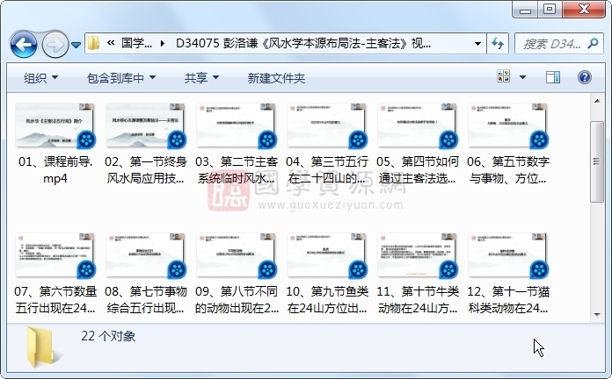The image size is (612, 379).
Task: Change view with the view icon
Action: pos(504,76)
